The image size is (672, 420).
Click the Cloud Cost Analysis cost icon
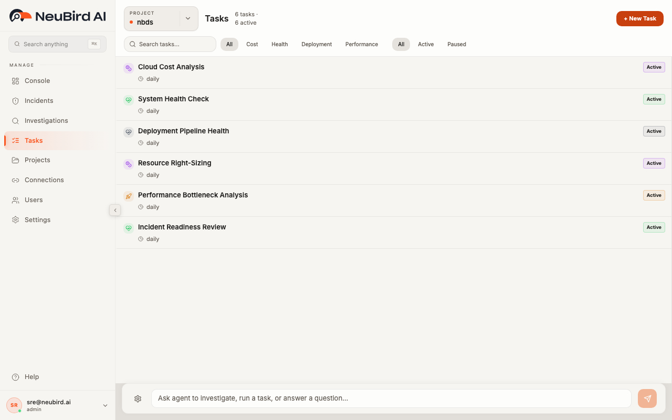click(129, 68)
